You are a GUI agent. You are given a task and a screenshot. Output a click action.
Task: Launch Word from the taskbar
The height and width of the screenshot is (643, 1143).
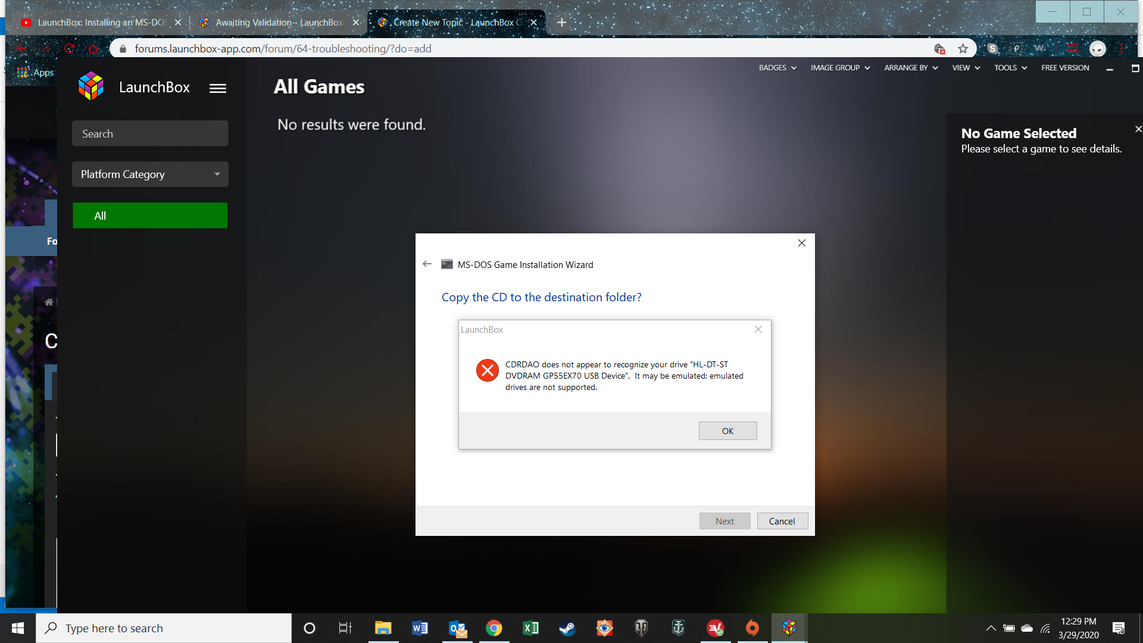point(420,628)
